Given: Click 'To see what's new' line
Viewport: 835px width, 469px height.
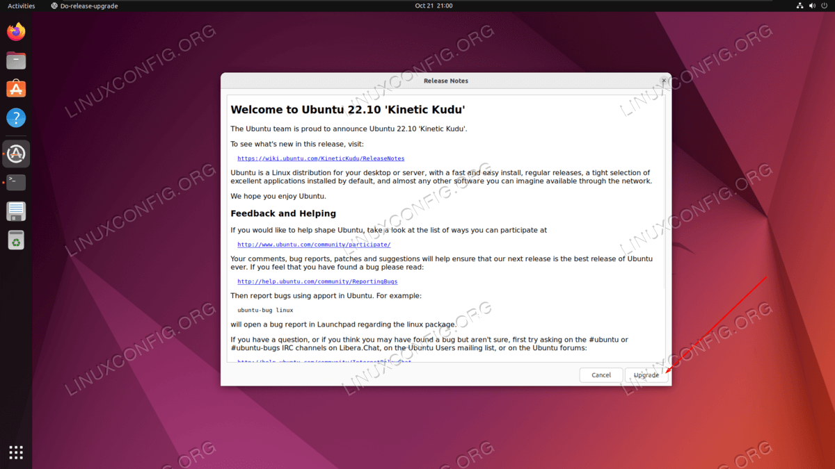Looking at the screenshot, I should [297, 144].
